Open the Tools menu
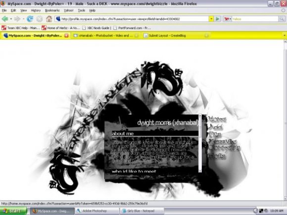The width and height of the screenshot is (287, 215). pos(82,10)
